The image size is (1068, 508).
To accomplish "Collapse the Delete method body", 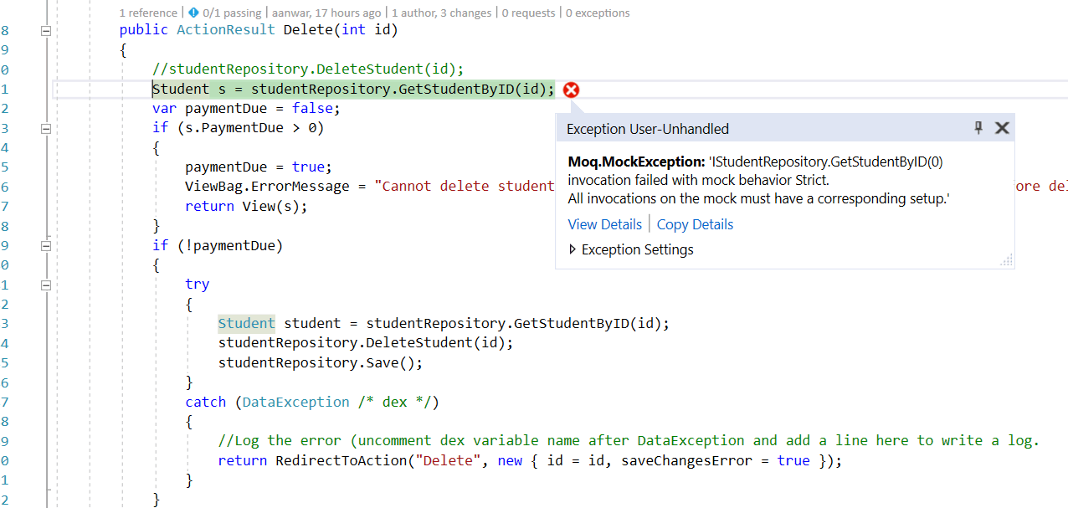I will [46, 30].
